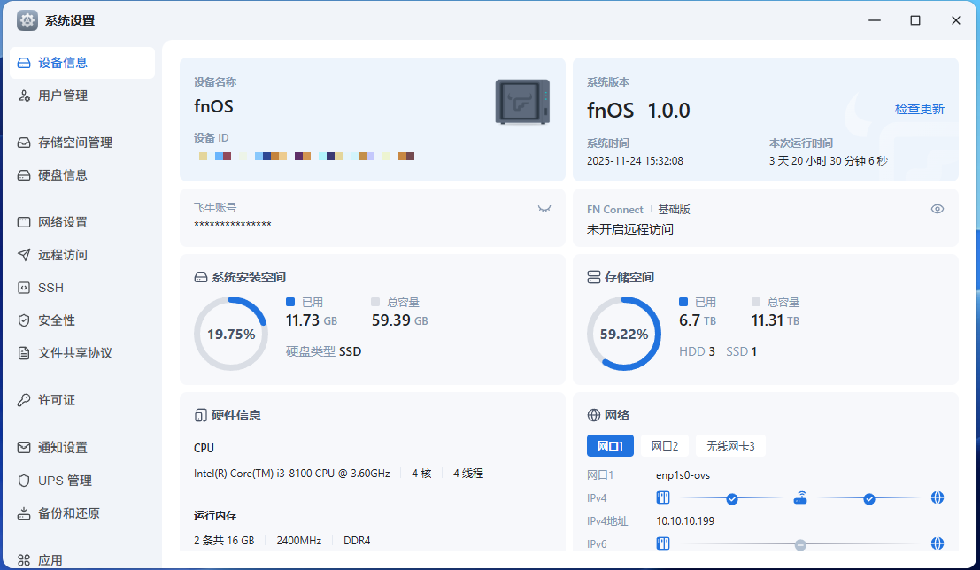
Task: Click the 文件共享协议 document icon
Action: 24,353
